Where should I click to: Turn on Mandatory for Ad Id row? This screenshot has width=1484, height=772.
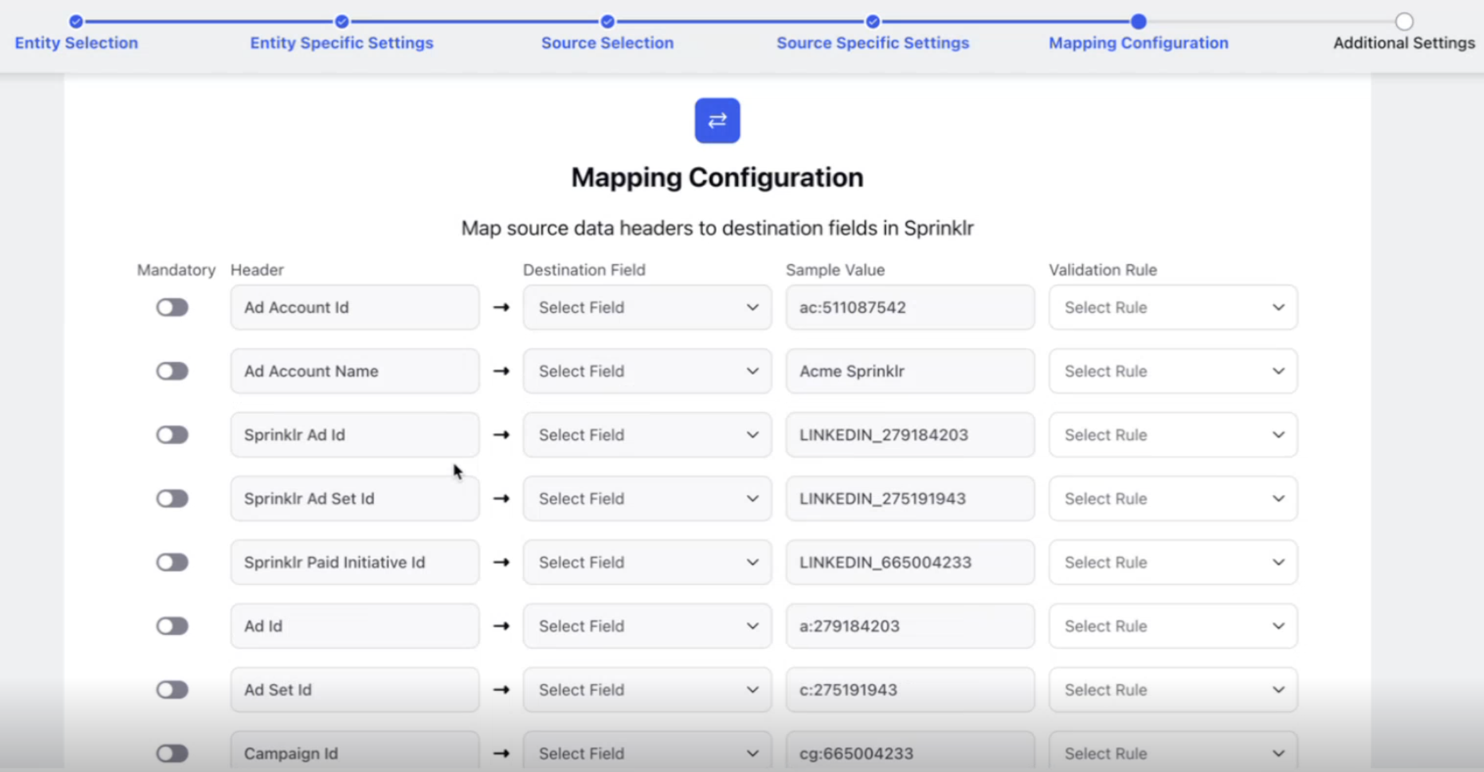(172, 626)
